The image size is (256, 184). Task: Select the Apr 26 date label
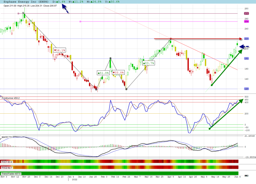click(193, 177)
